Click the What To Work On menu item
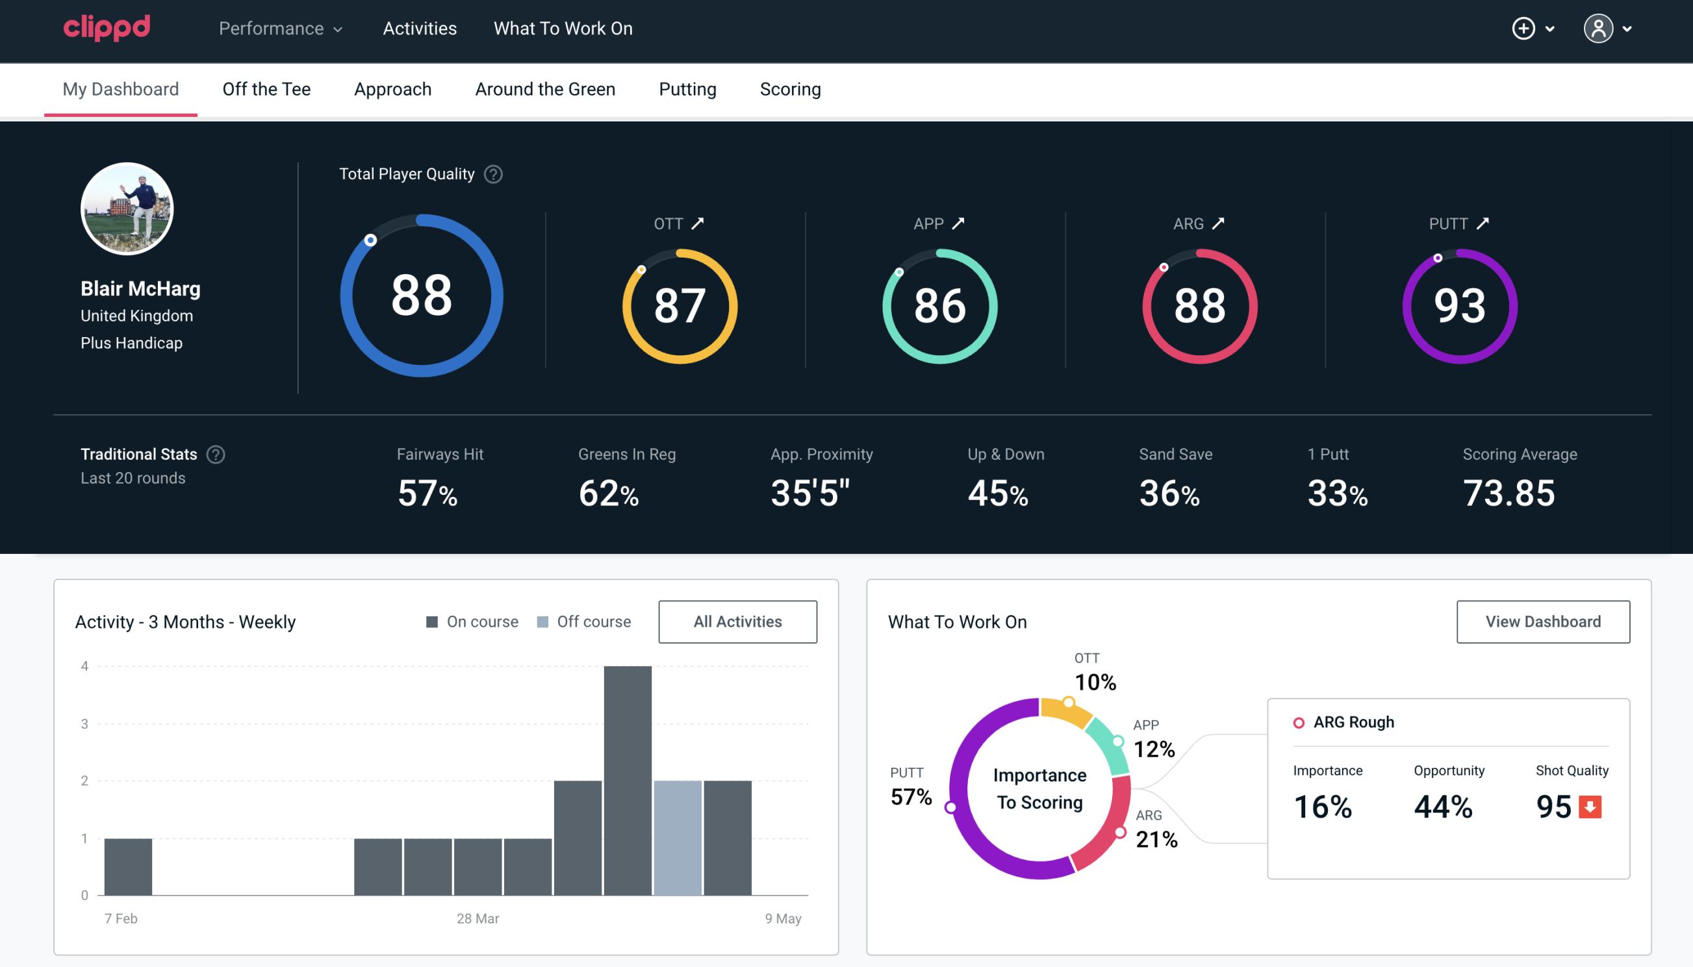Screen dimensions: 1693x967 click(x=563, y=28)
